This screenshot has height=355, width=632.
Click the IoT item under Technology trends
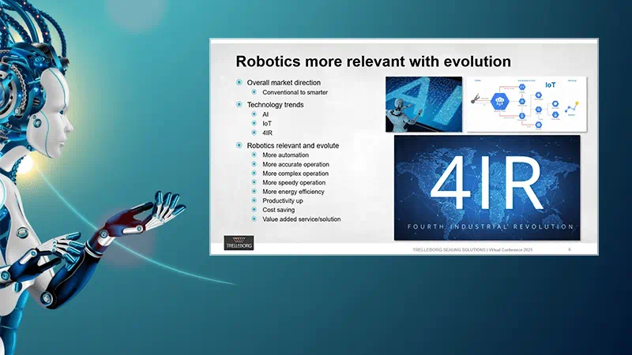click(x=267, y=124)
